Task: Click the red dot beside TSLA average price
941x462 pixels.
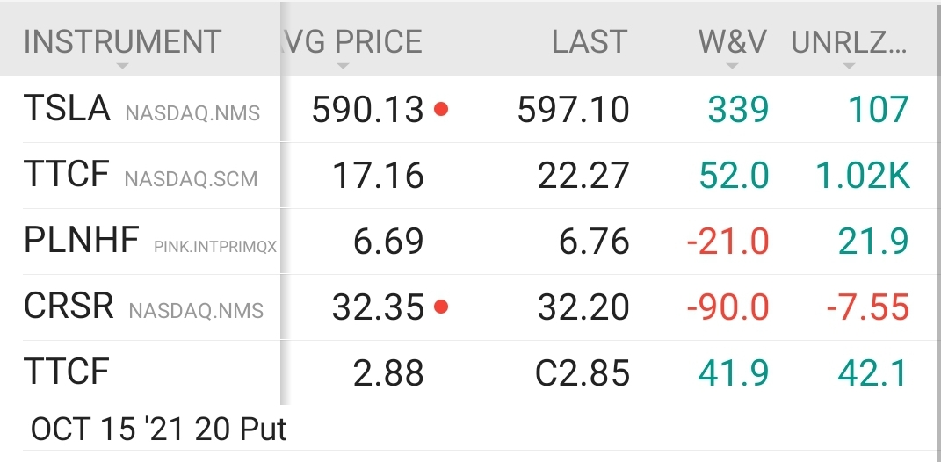Action: coord(441,110)
